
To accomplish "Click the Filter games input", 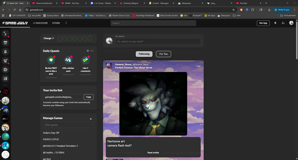I will [x=68, y=125].
